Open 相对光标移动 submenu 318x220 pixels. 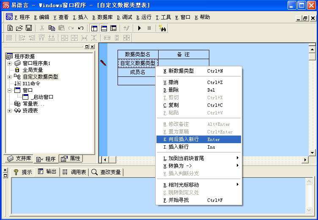tap(199, 185)
